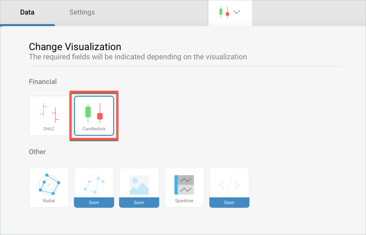Click candlestick icon in the top visualization selector
This screenshot has width=366, height=235.
[x=224, y=12]
